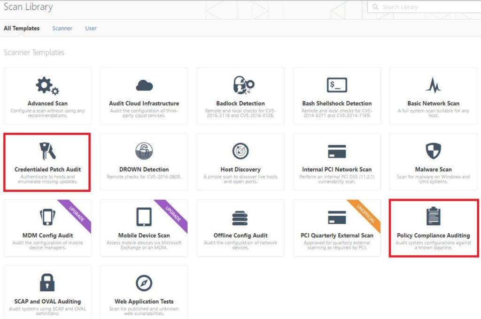Click the PCI Quarterly External Scan title

(x=337, y=235)
